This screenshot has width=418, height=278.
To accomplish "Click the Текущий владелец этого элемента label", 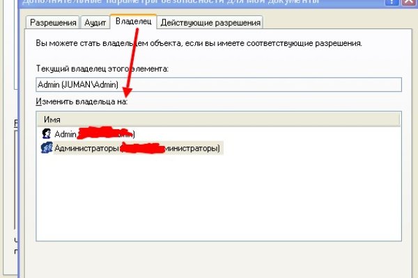I will pos(103,69).
